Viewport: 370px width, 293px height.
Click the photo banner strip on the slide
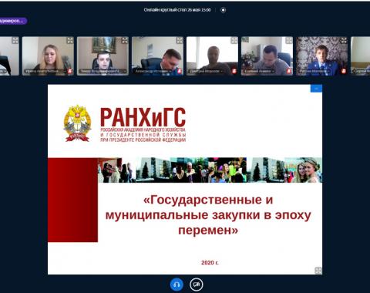tap(210, 170)
